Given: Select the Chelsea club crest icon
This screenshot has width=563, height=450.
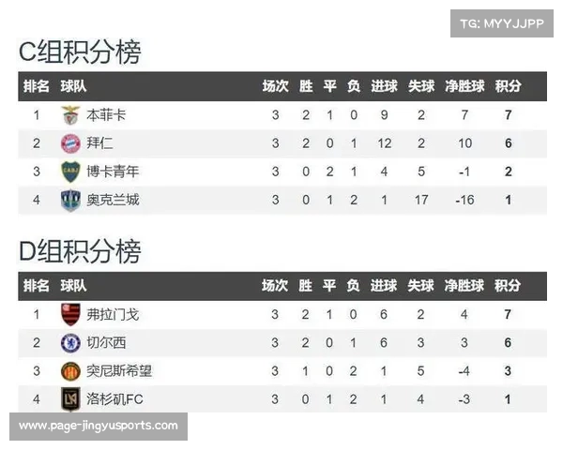Looking at the screenshot, I should tap(70, 343).
